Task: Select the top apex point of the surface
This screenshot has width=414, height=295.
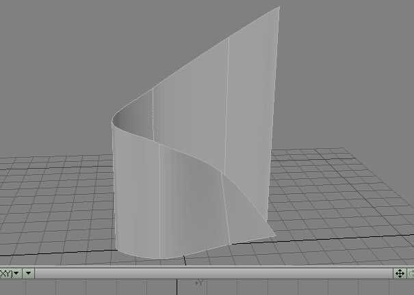Action: tap(279, 8)
